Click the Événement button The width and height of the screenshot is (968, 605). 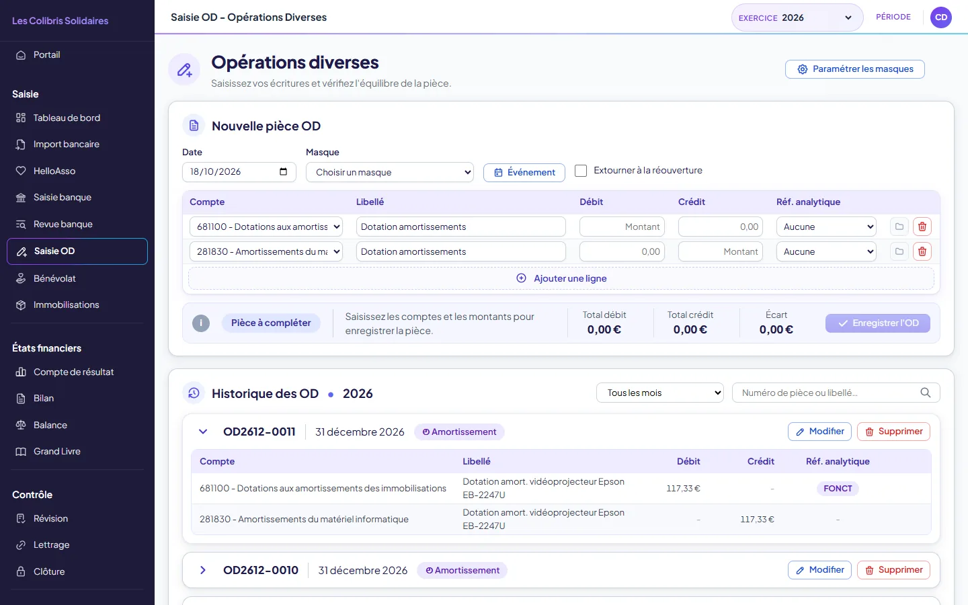524,172
